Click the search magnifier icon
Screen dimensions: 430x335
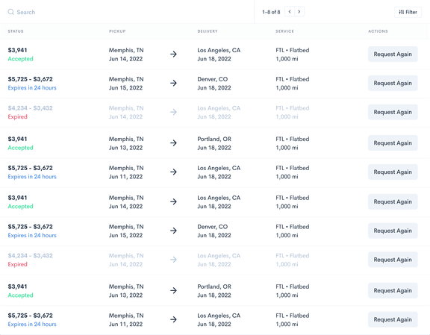[10, 12]
